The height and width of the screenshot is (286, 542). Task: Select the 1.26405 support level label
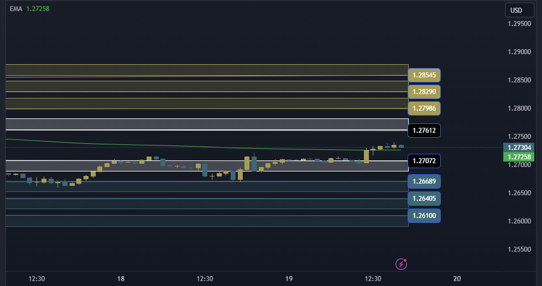424,199
